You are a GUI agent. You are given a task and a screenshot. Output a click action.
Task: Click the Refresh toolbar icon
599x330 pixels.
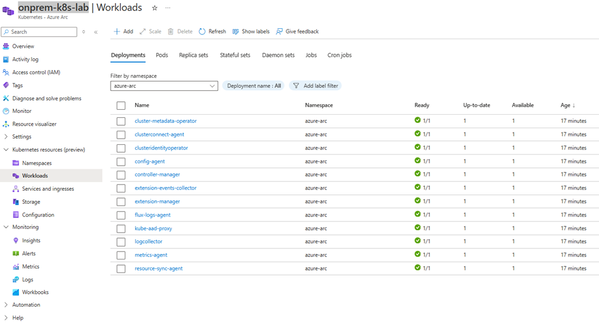tap(202, 31)
